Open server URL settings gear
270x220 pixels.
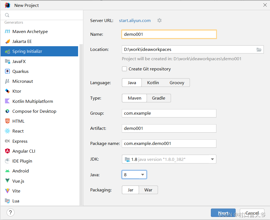[159, 20]
